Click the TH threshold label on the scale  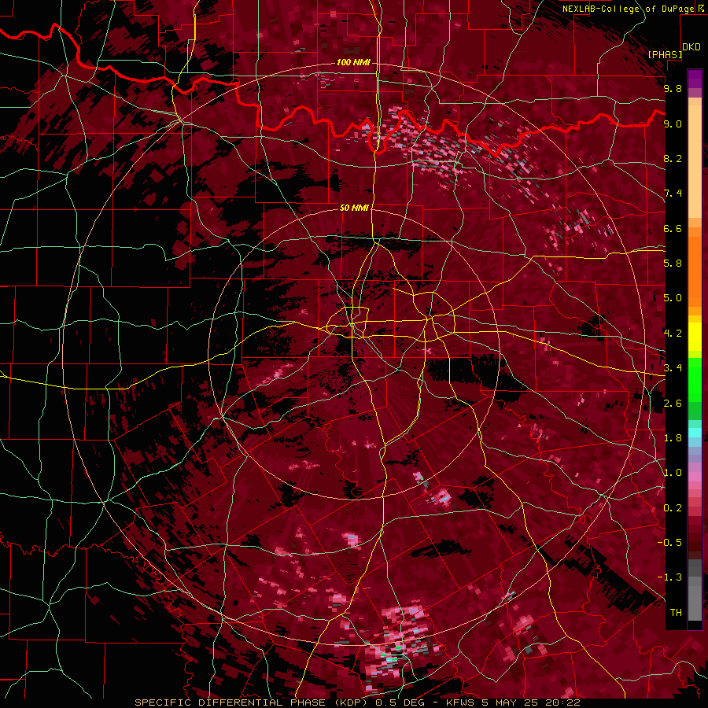676,613
